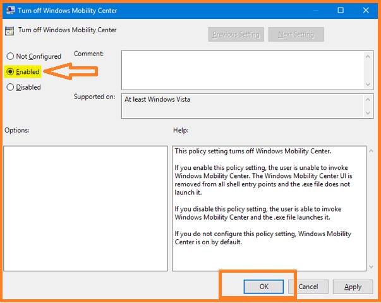Image resolution: width=381 pixels, height=303 pixels.
Task: Click comment box scroll up arrow
Action: pos(368,57)
